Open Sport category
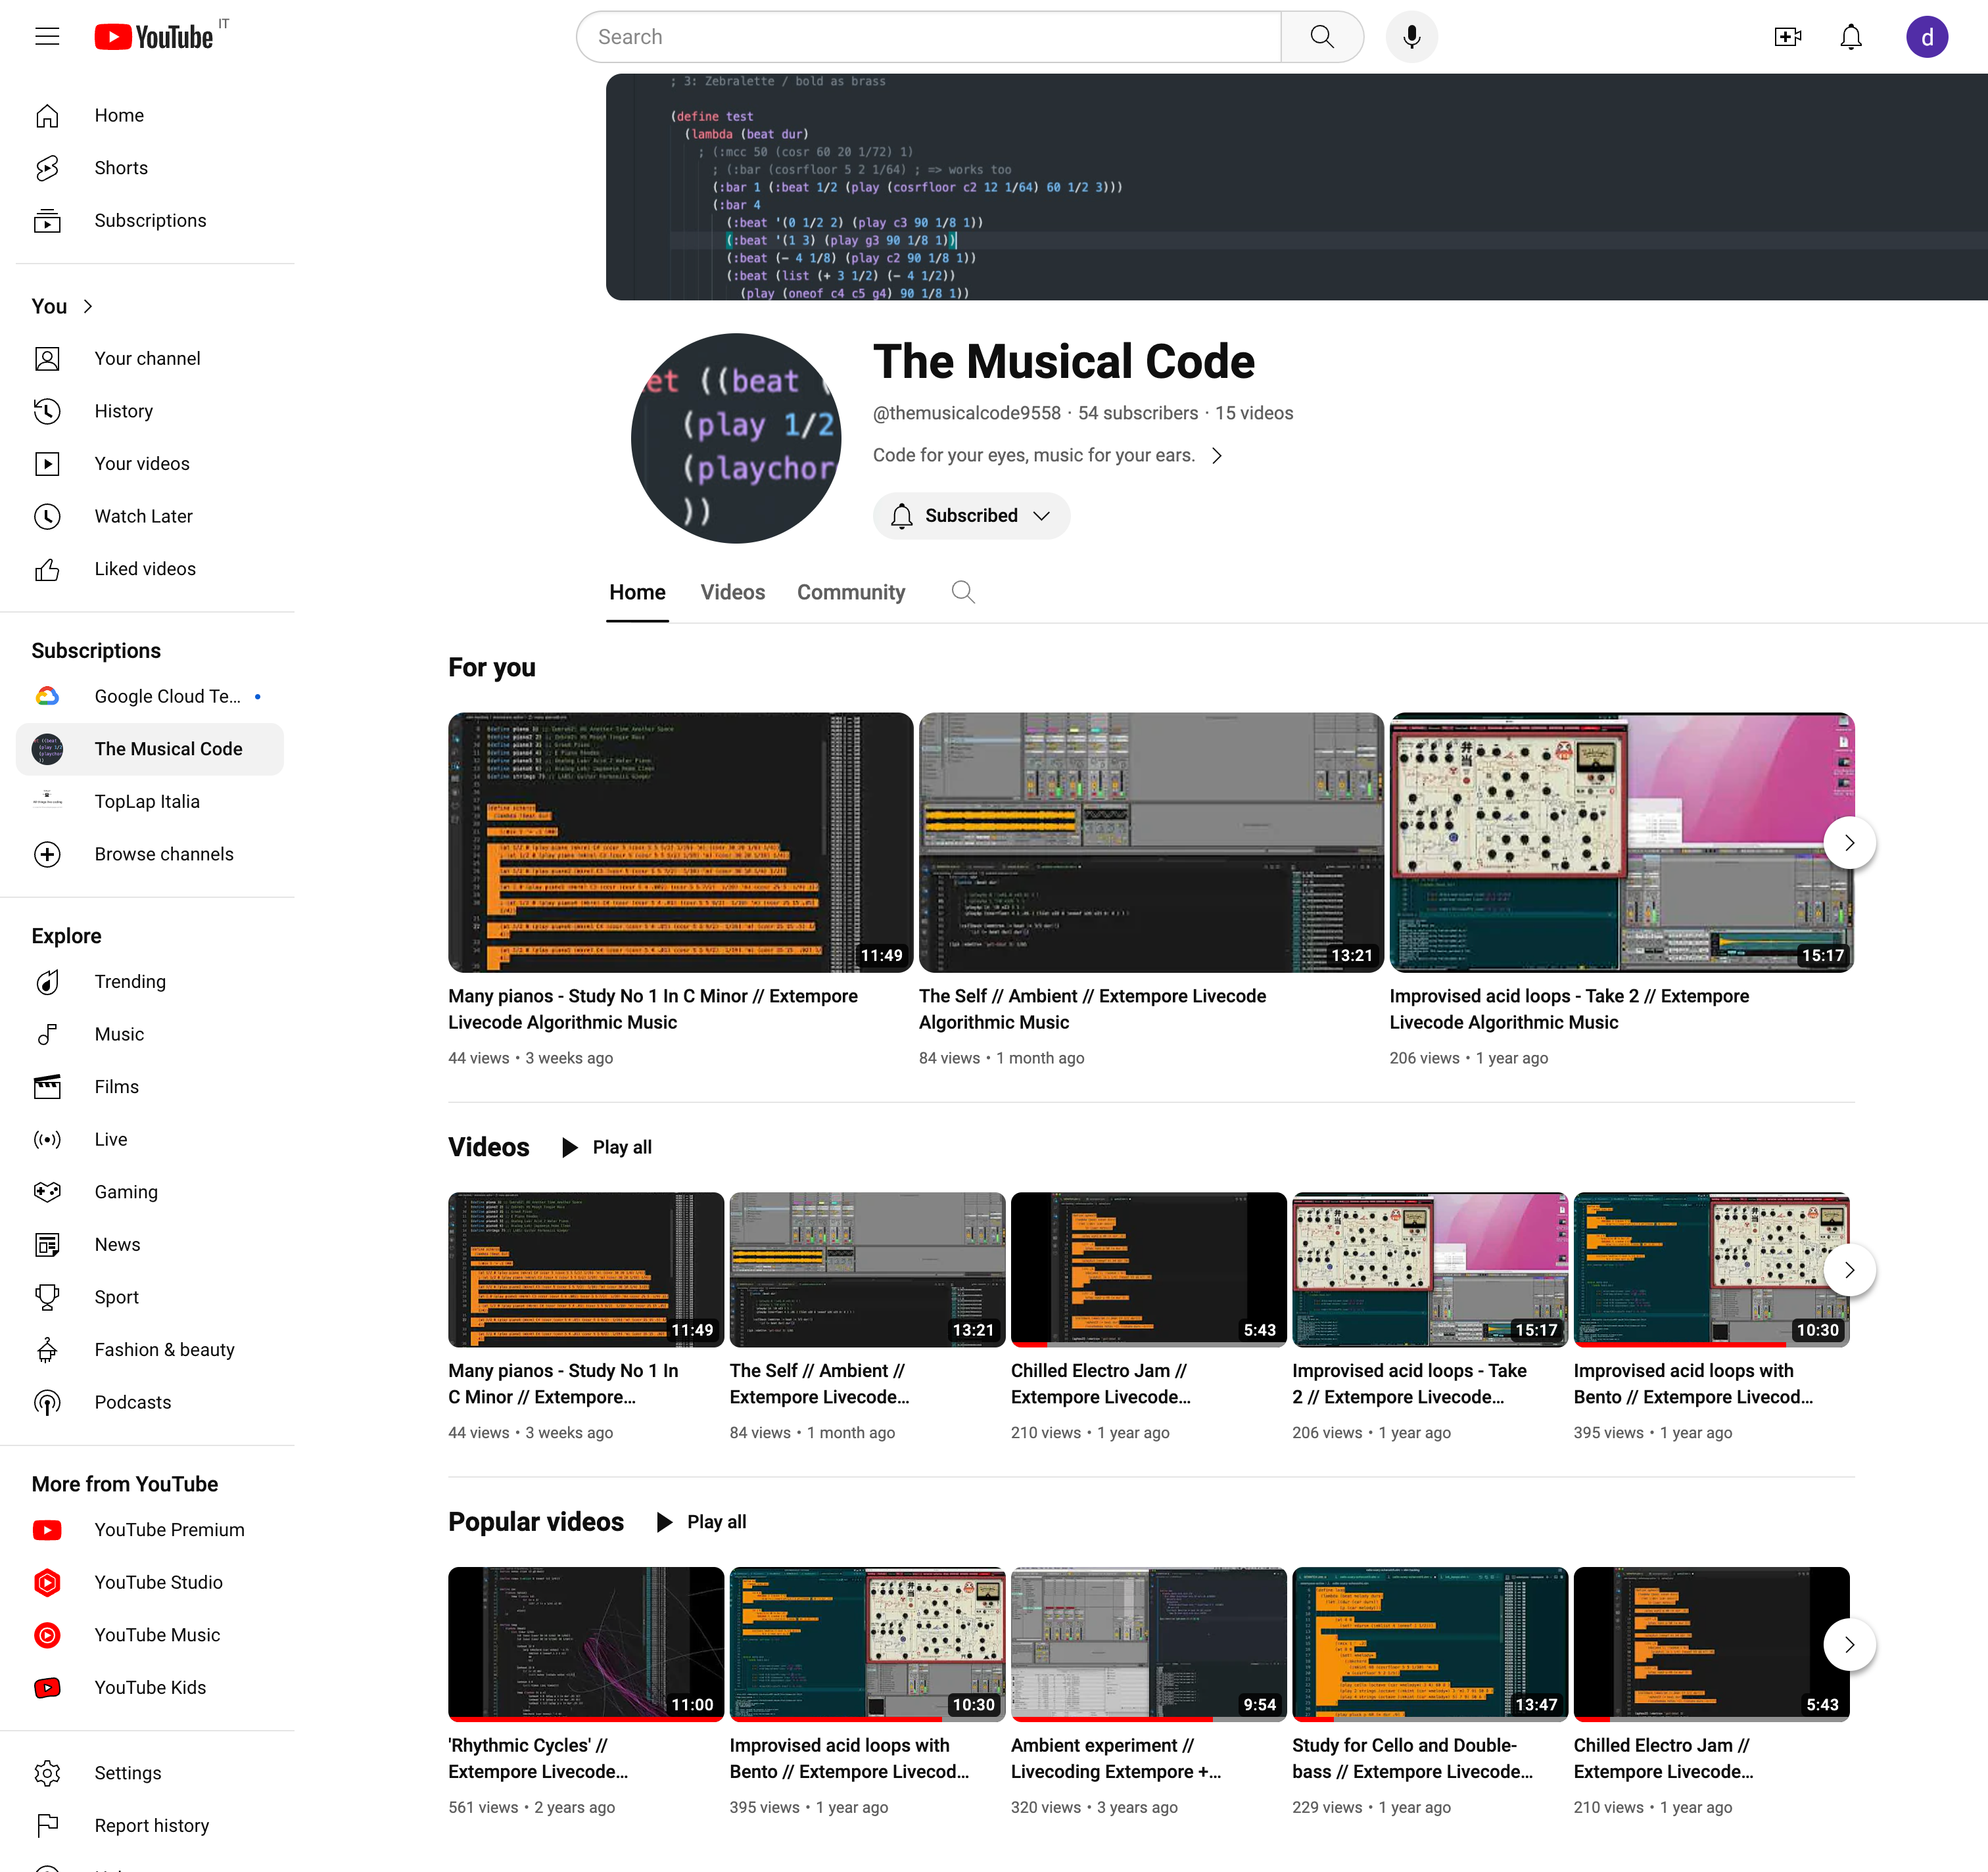The image size is (1988, 1872). pos(150,1297)
